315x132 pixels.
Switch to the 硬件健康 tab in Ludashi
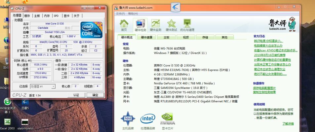pos(146,37)
